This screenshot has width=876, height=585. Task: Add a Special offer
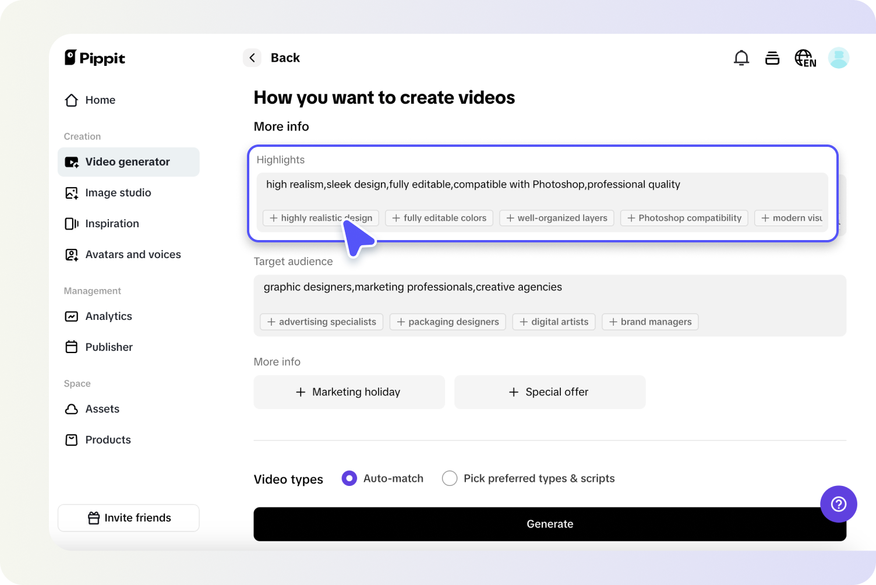[x=549, y=392]
